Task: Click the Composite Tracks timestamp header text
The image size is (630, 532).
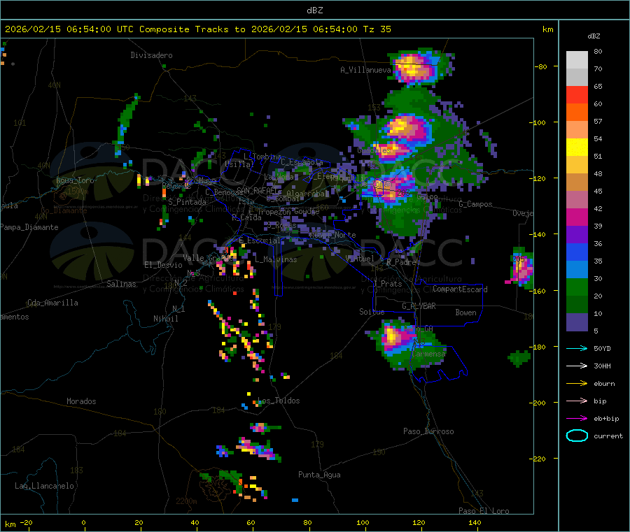Action: click(x=198, y=29)
